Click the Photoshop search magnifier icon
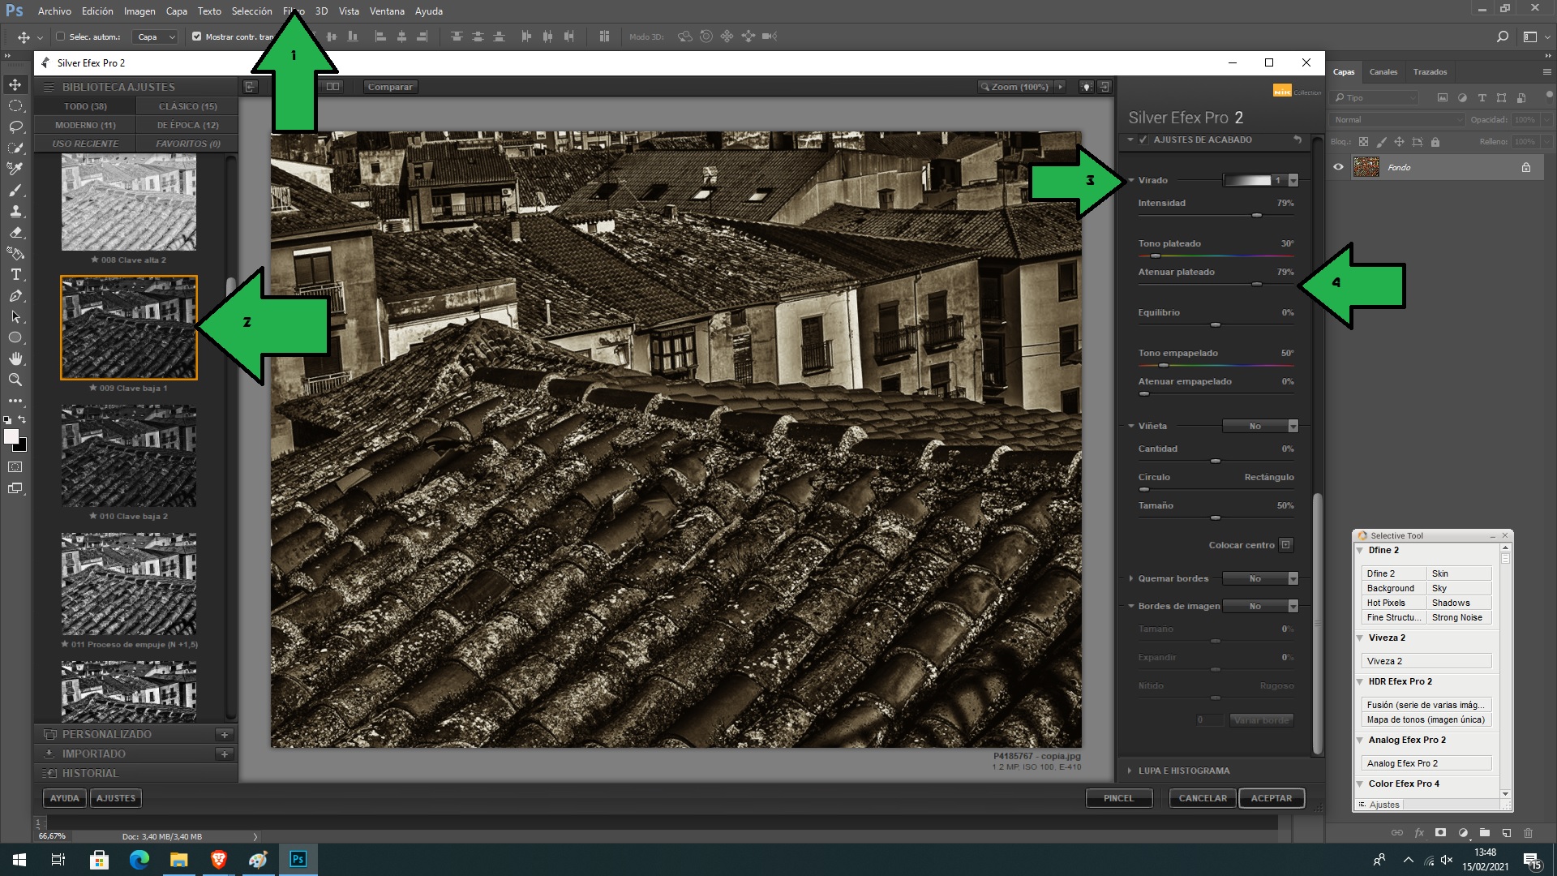Image resolution: width=1557 pixels, height=876 pixels. coord(1502,36)
